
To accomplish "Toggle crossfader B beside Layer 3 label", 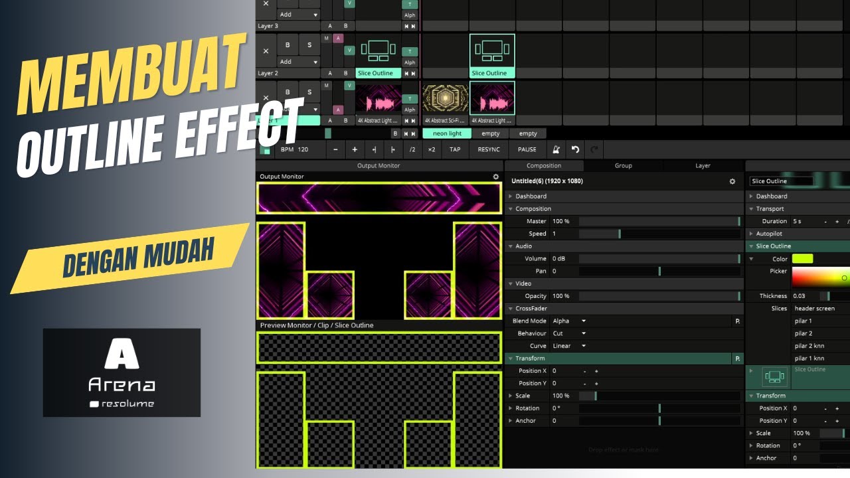I will pos(345,26).
